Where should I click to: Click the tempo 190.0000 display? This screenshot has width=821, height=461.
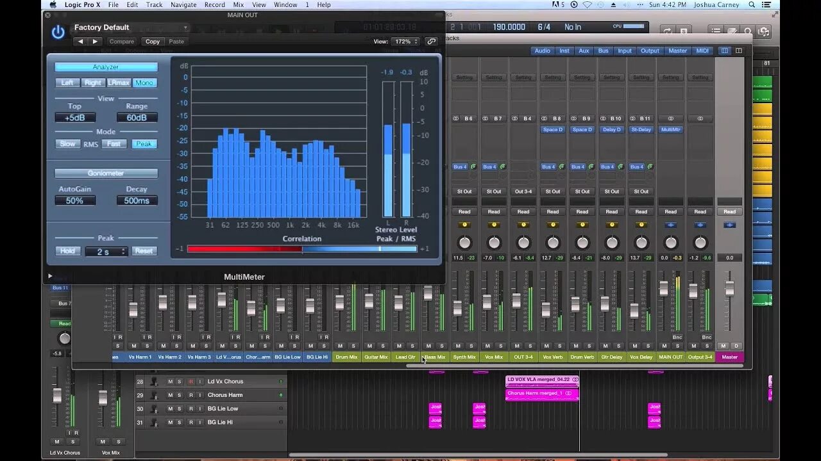(x=509, y=27)
